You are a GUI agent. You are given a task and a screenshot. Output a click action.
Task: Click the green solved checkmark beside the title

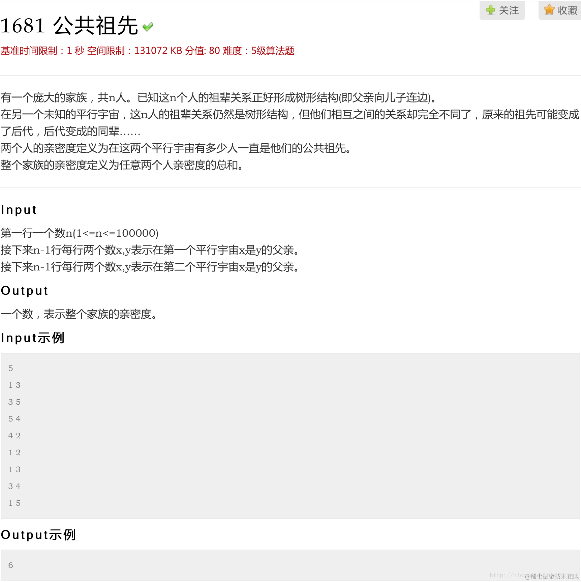[x=148, y=27]
